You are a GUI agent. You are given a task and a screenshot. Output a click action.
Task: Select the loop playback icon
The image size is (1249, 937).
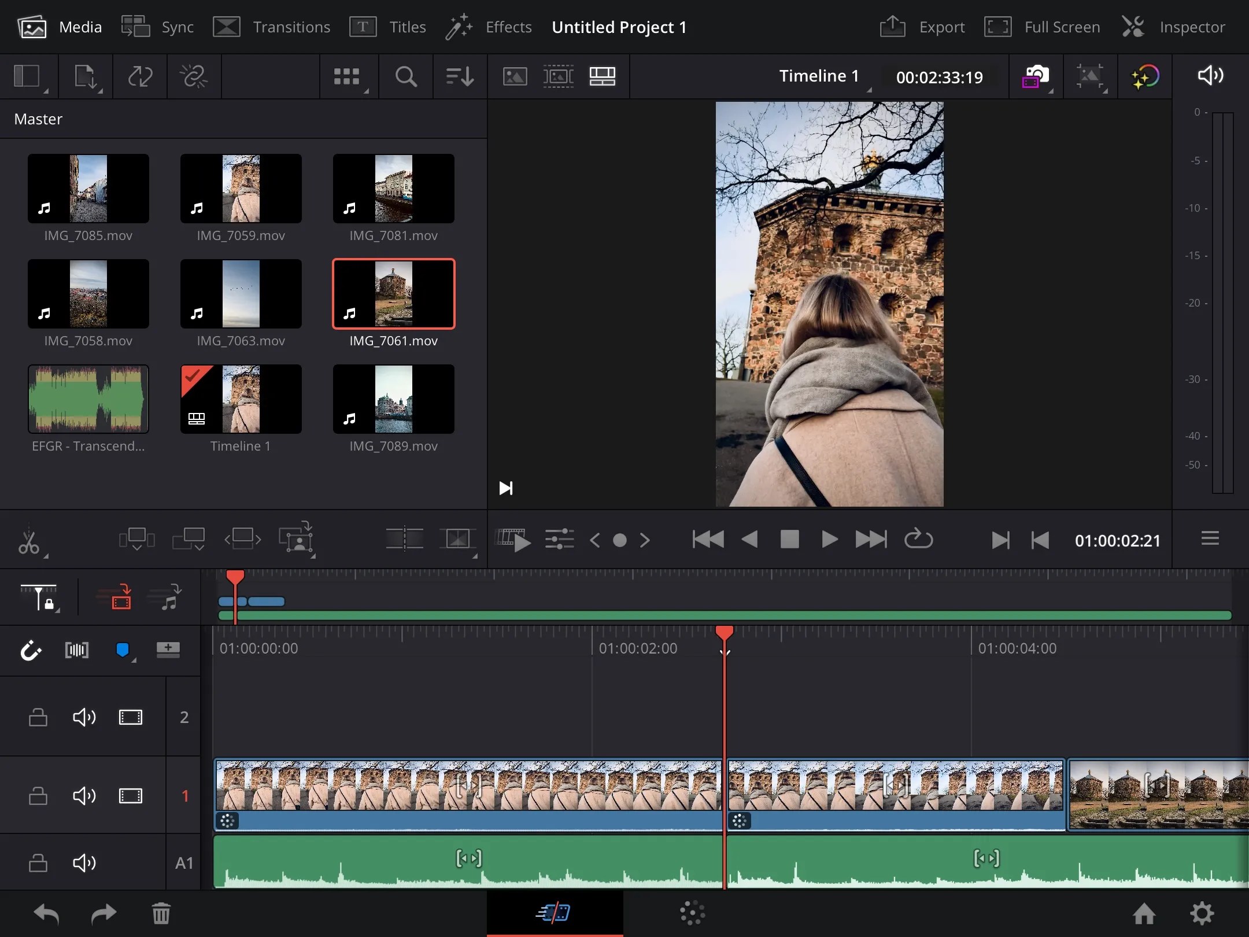click(x=918, y=539)
